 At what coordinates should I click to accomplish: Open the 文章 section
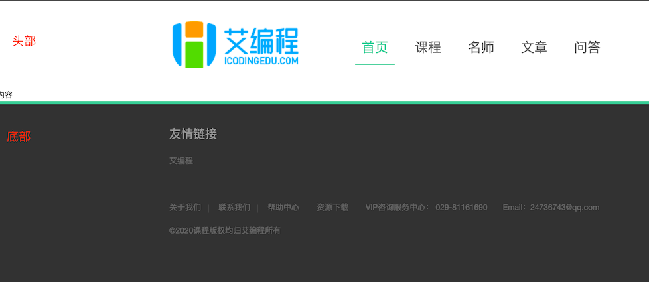pos(534,47)
